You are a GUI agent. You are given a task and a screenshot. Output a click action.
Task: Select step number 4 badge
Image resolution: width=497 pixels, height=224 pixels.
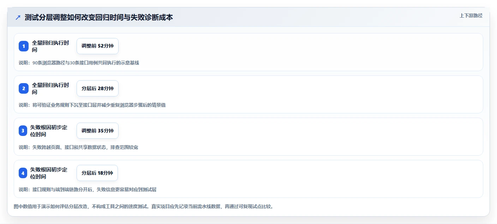click(23, 173)
